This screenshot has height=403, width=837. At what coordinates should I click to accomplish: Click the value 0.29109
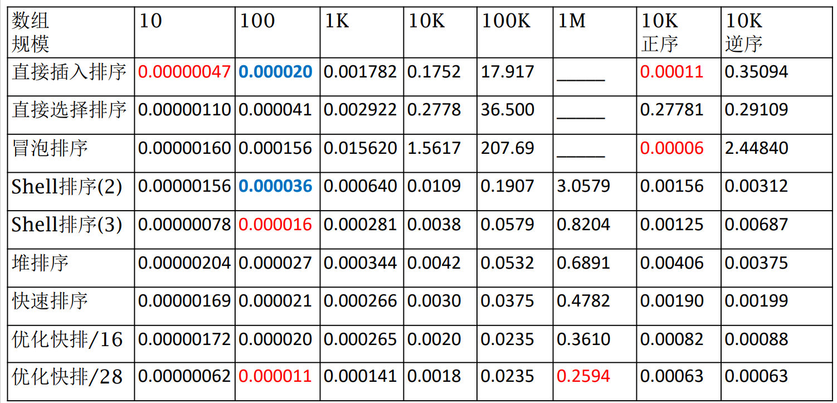757,109
